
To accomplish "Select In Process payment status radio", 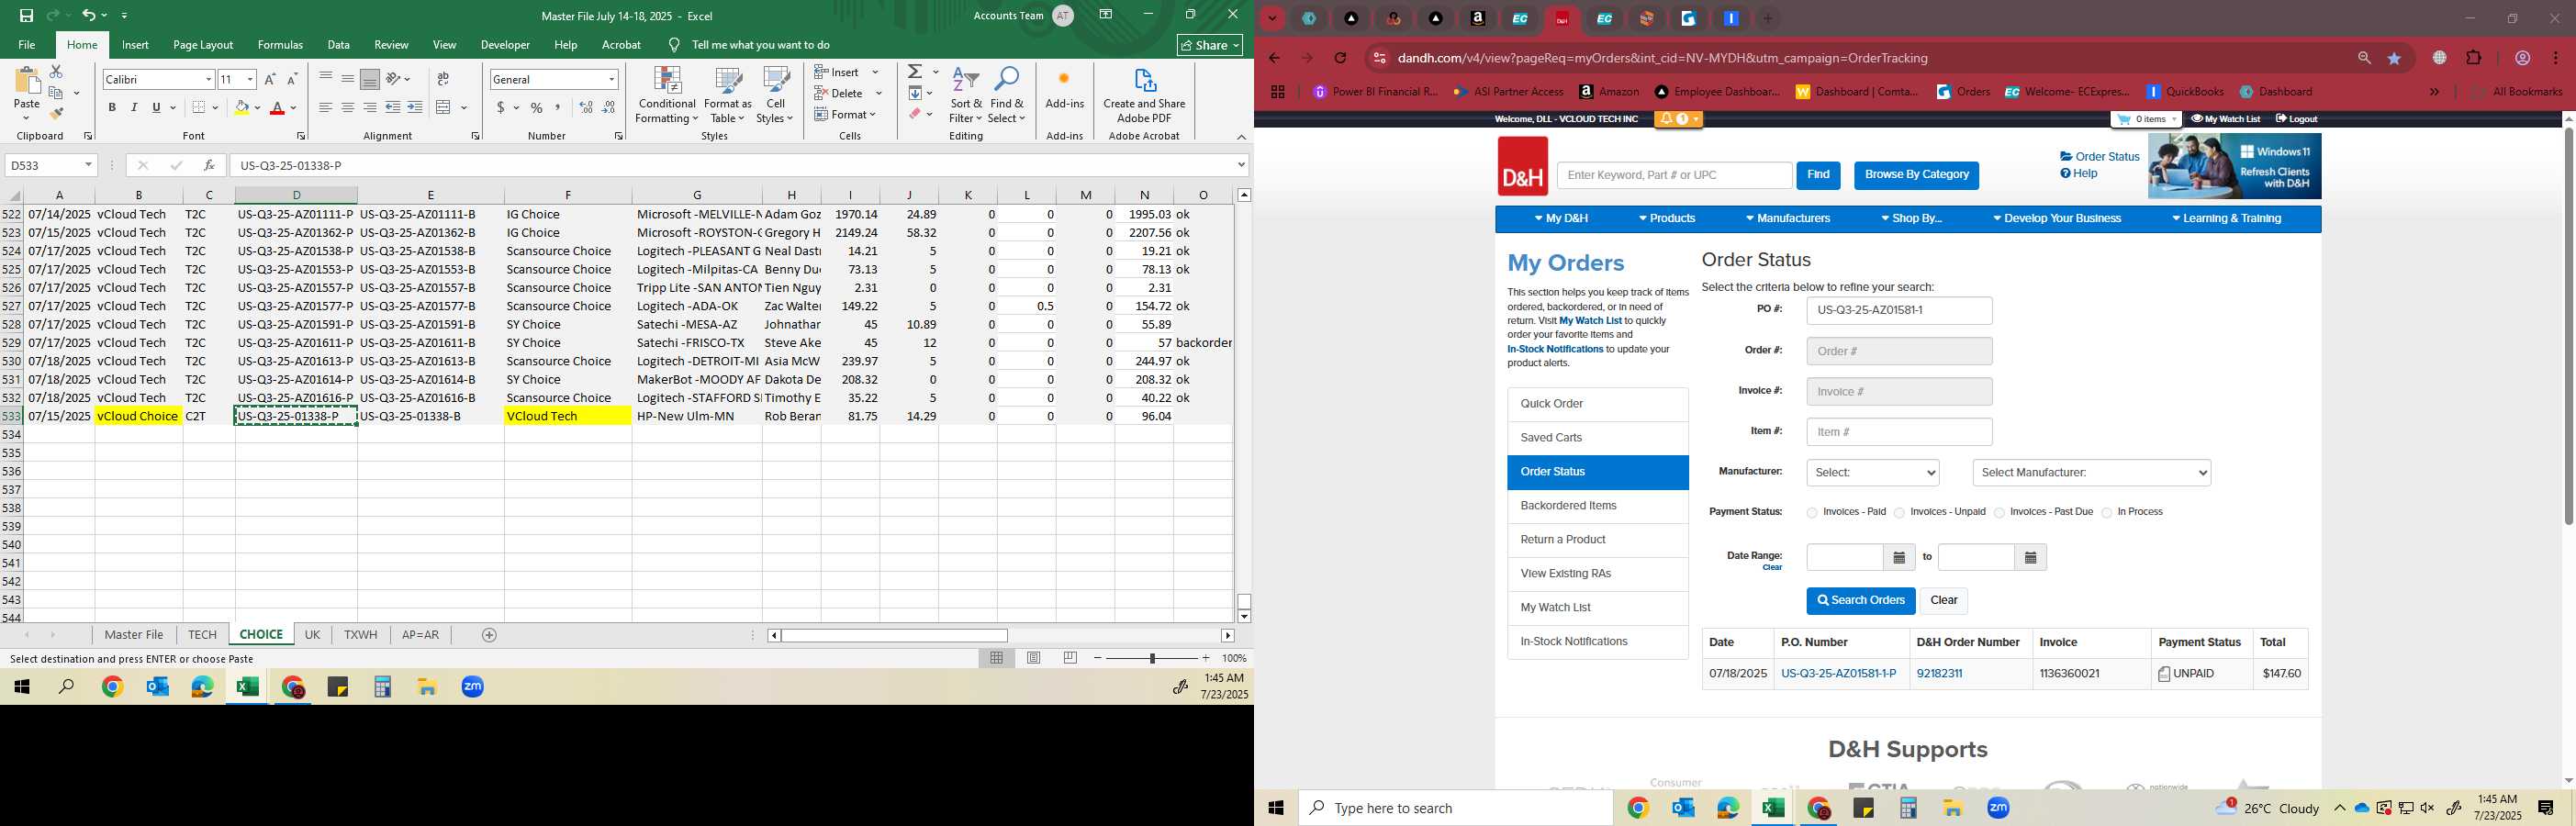I will (2107, 513).
